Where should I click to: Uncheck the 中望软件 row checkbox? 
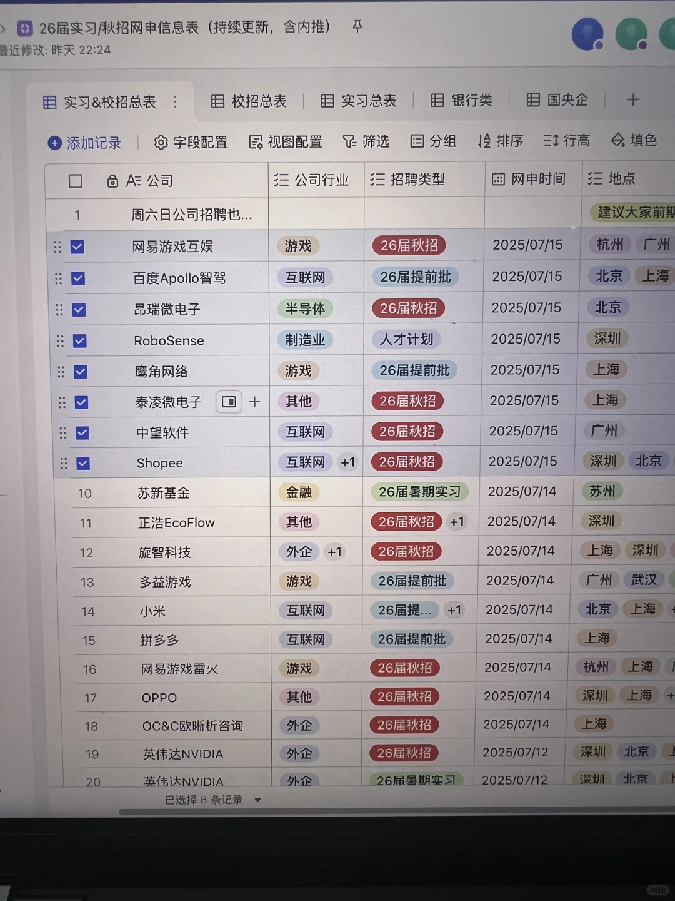[x=82, y=432]
